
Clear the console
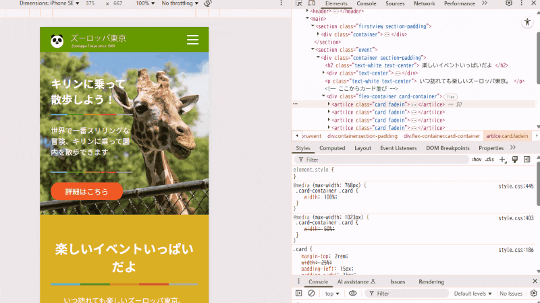(311, 294)
